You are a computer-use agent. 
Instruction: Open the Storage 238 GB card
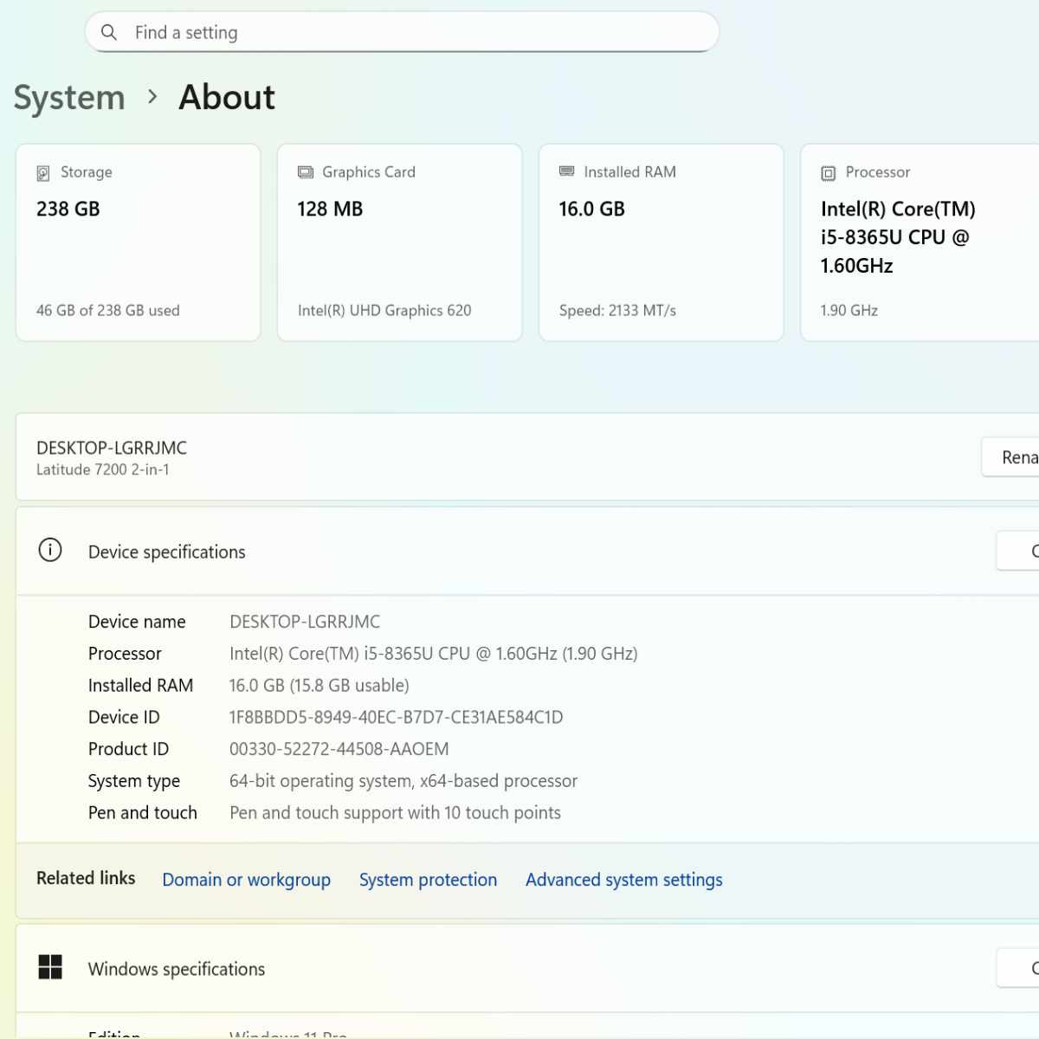pos(139,242)
